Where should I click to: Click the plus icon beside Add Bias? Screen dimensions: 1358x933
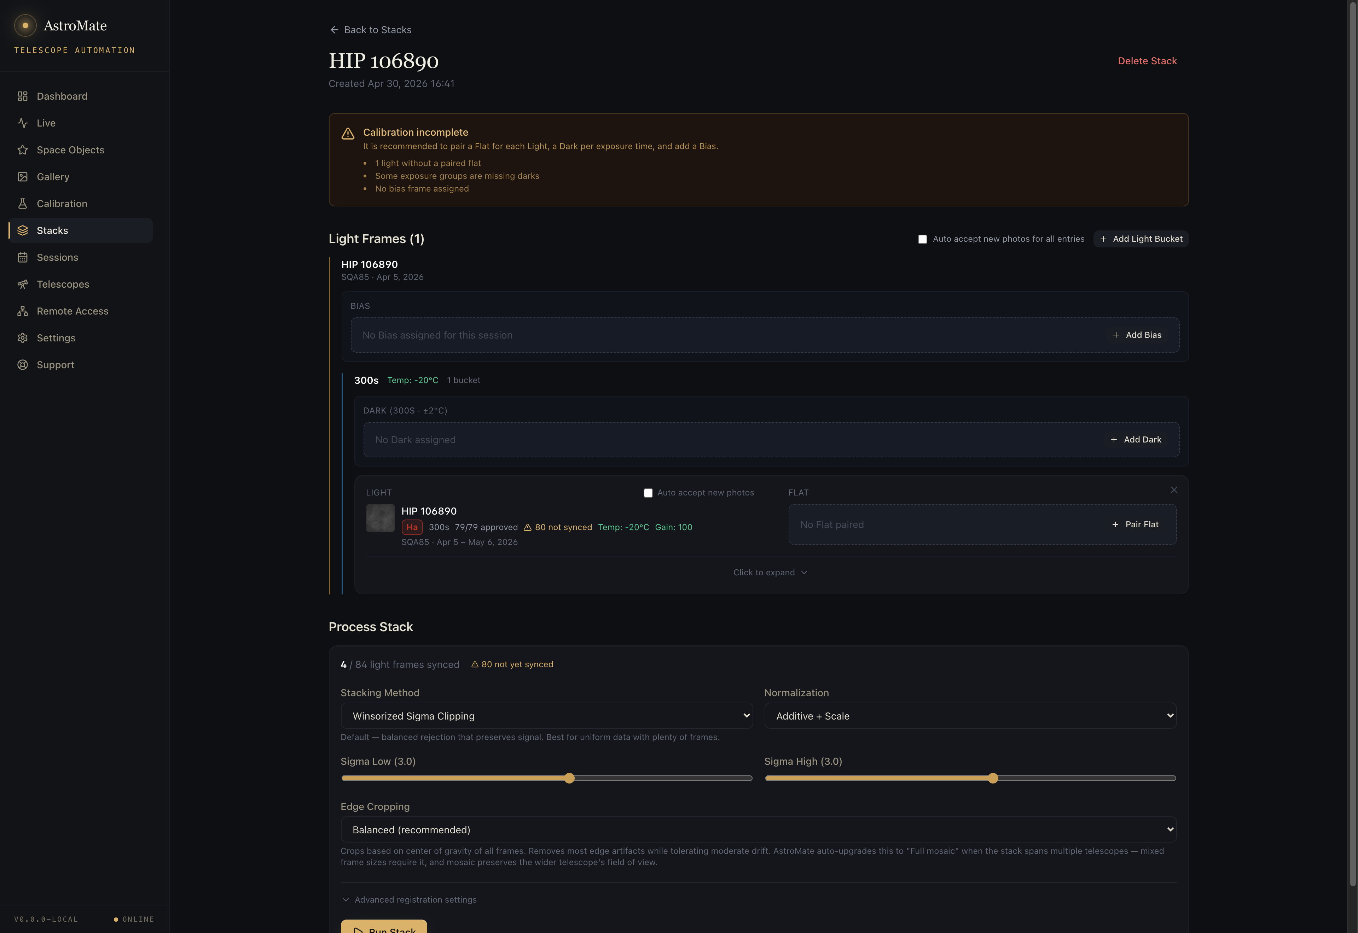click(x=1116, y=335)
